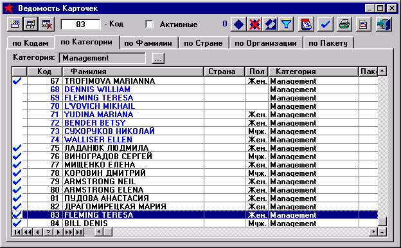
Task: Open the filter funnel icon
Action: tap(286, 24)
